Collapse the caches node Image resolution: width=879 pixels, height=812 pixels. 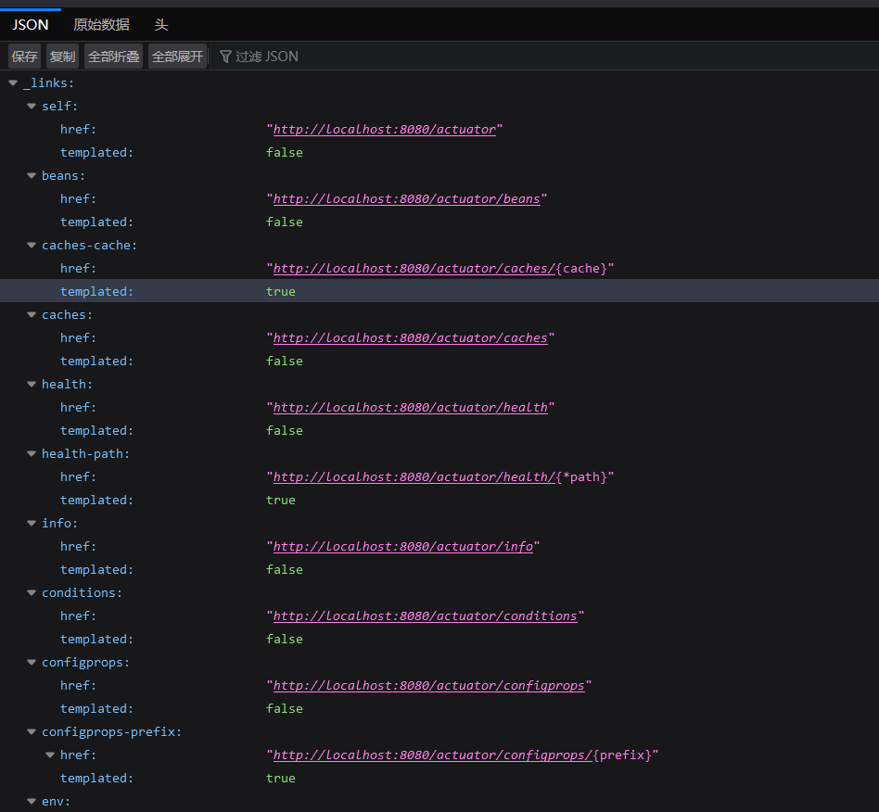tap(32, 314)
